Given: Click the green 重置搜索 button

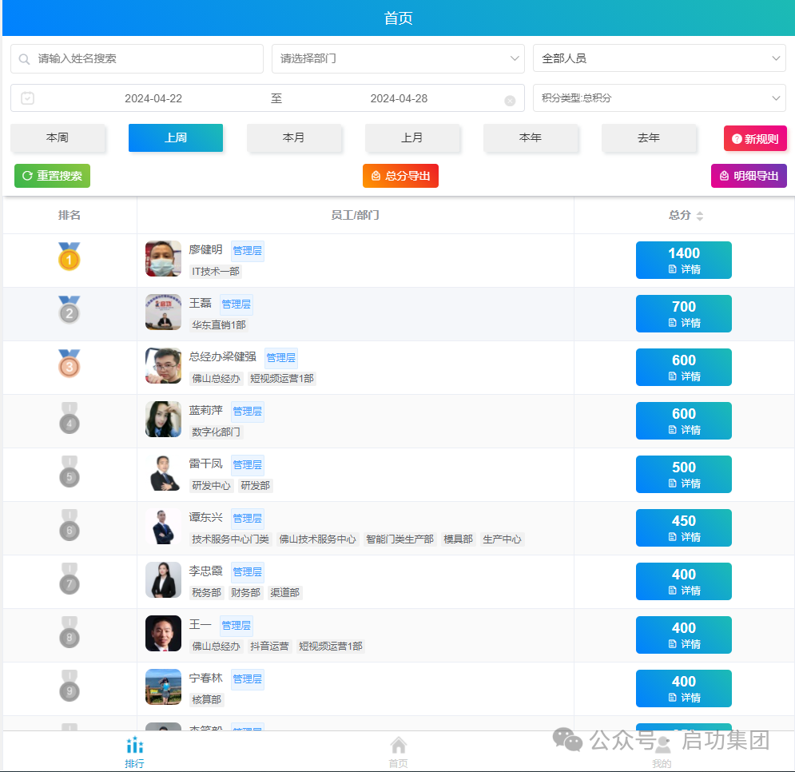Looking at the screenshot, I should point(52,176).
